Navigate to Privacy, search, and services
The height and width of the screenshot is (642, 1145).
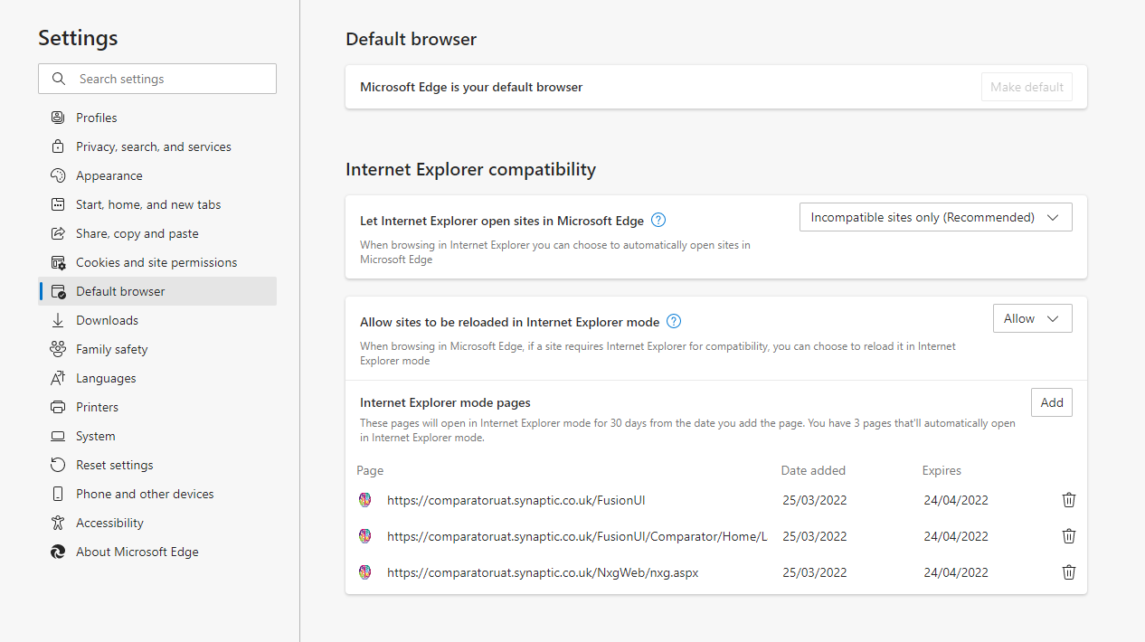tap(154, 146)
